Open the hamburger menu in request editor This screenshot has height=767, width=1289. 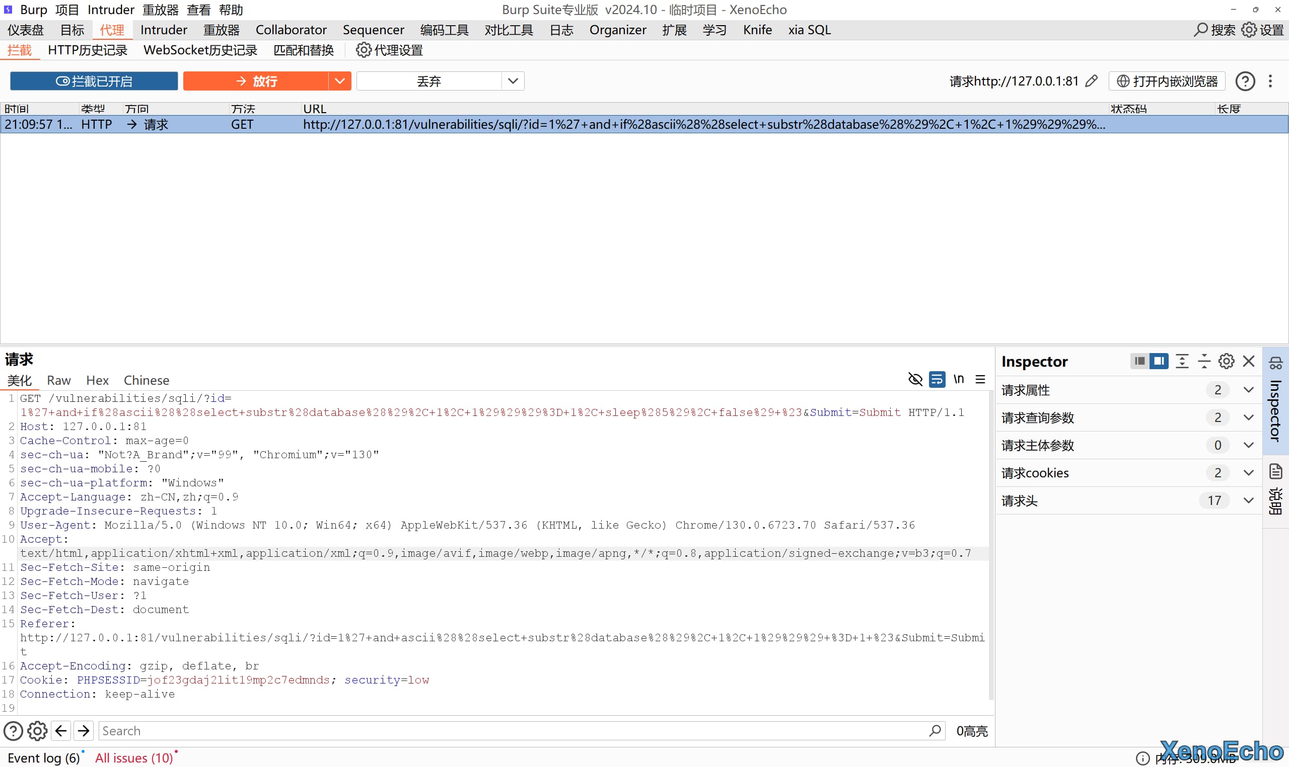pyautogui.click(x=980, y=379)
